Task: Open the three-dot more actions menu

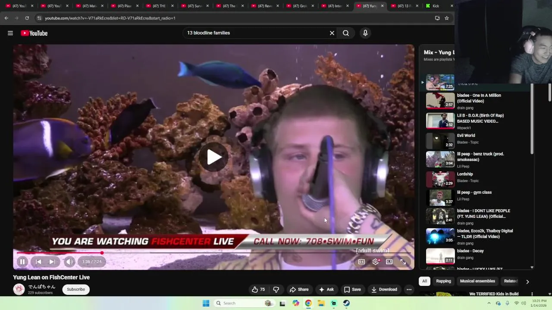Action: 409,289
